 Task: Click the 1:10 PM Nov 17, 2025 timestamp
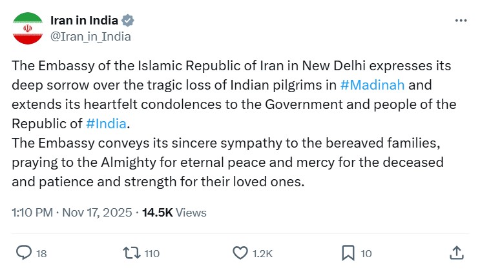tap(72, 212)
